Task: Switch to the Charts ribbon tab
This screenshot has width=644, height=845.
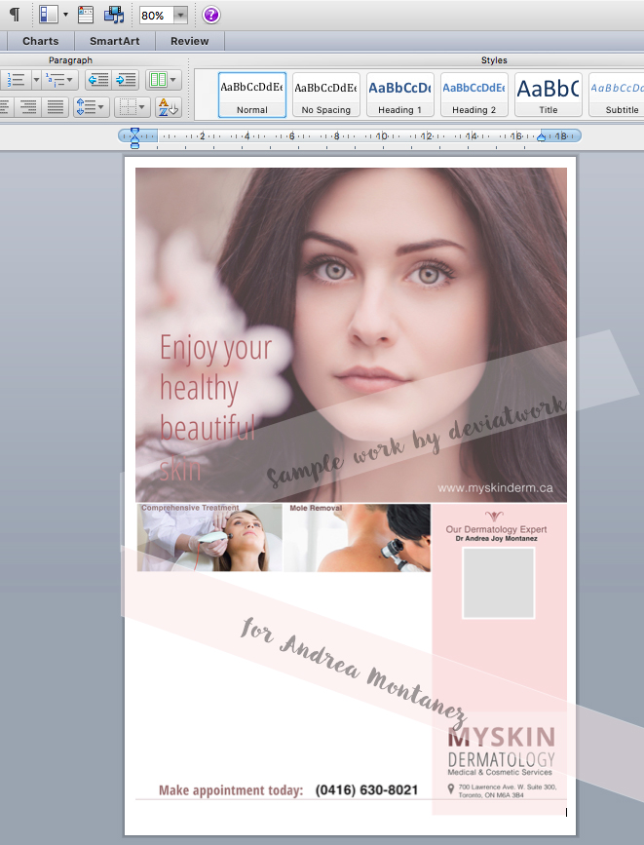Action: click(x=40, y=41)
